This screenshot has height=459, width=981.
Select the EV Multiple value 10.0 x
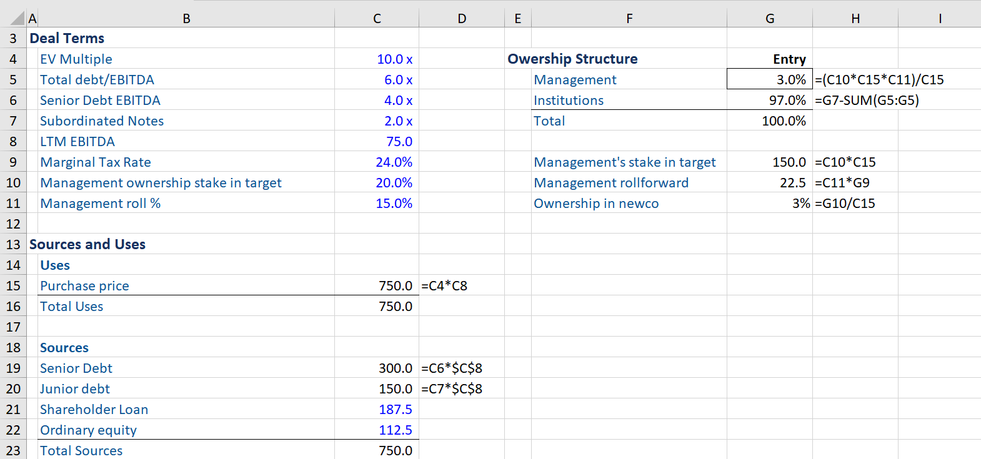(394, 59)
